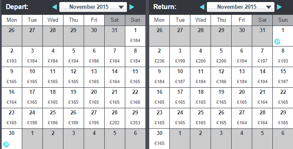Open Return month dropdown showing November 2015
The image size is (293, 149).
(x=241, y=7)
